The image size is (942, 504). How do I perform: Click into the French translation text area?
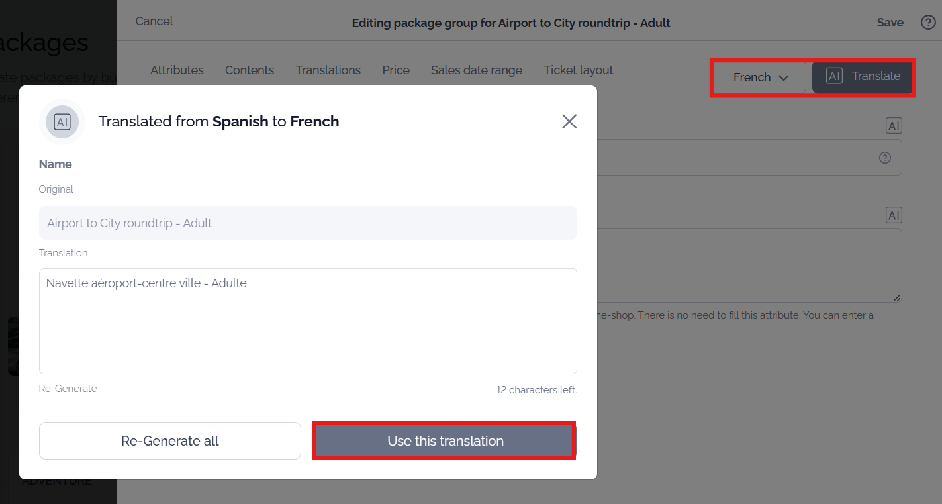click(308, 321)
